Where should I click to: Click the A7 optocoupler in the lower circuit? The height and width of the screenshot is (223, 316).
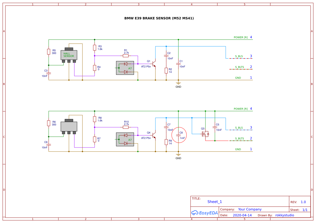(x=125, y=140)
